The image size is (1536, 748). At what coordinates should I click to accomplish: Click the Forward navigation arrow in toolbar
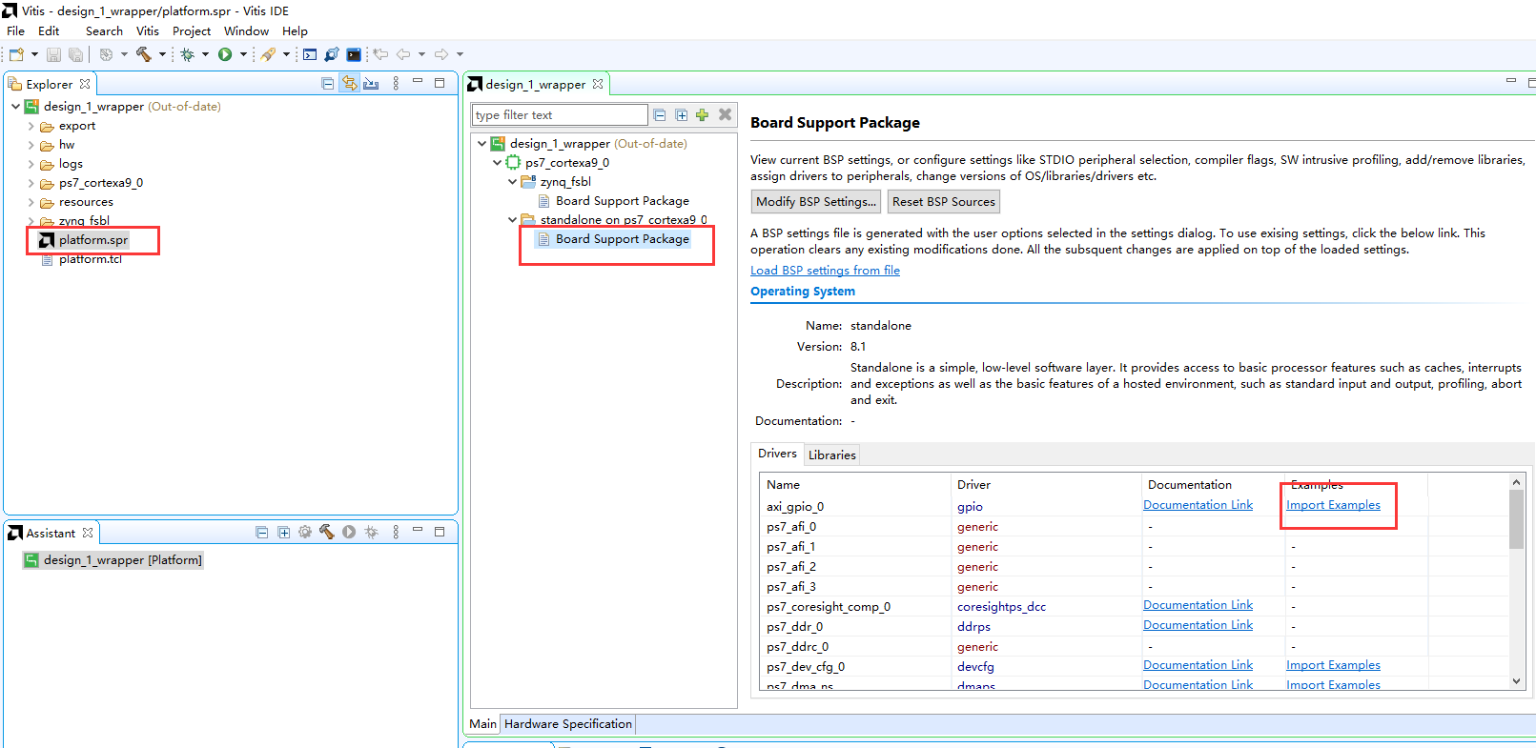tap(441, 54)
